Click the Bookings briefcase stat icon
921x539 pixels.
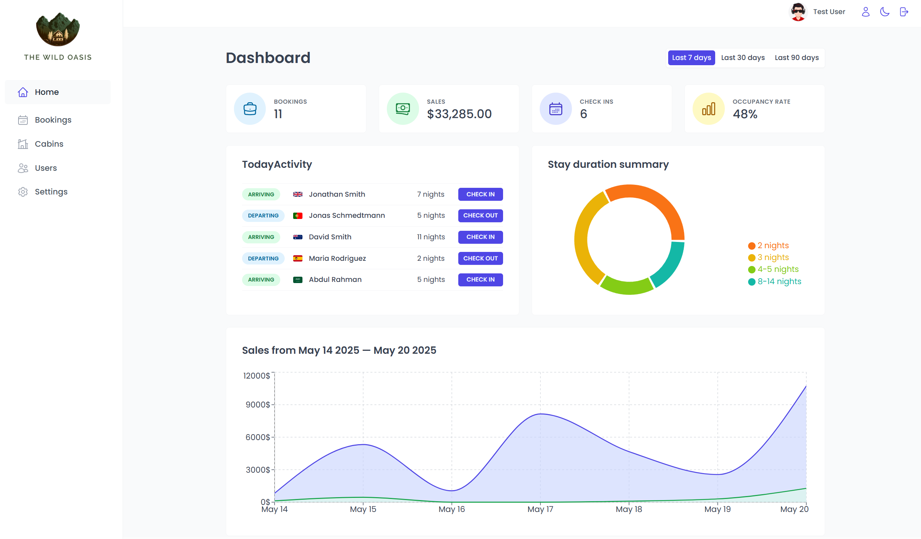(x=250, y=109)
